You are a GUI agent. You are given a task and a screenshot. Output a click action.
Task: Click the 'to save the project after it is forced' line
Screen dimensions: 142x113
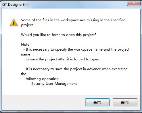tap(63, 59)
